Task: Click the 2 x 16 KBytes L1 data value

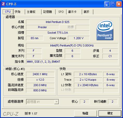Action: click(x=88, y=74)
